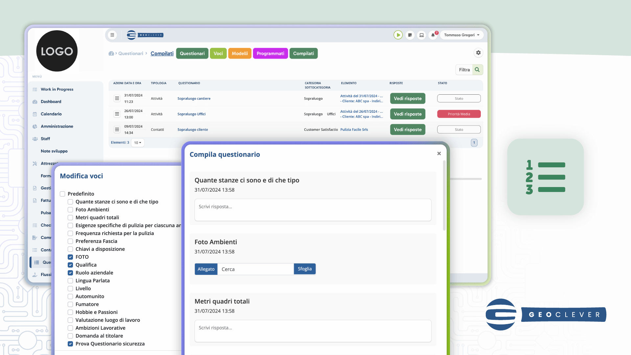
Task: Open the Tommaso Gregori user dropdown
Action: coord(461,35)
